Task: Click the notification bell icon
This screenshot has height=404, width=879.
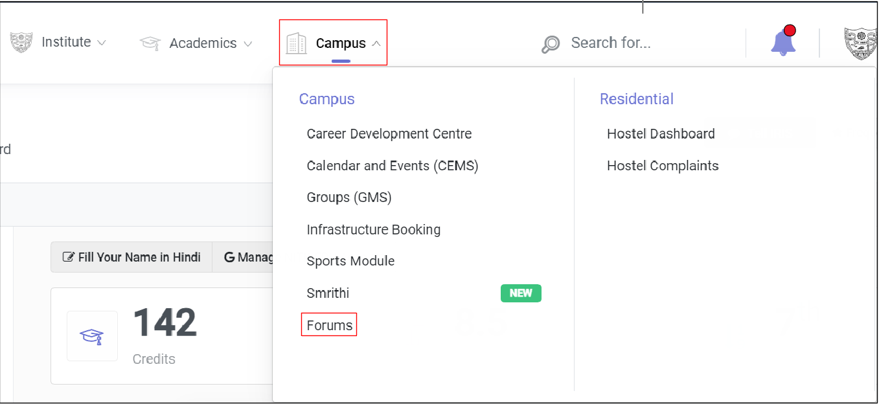Action: (x=783, y=43)
